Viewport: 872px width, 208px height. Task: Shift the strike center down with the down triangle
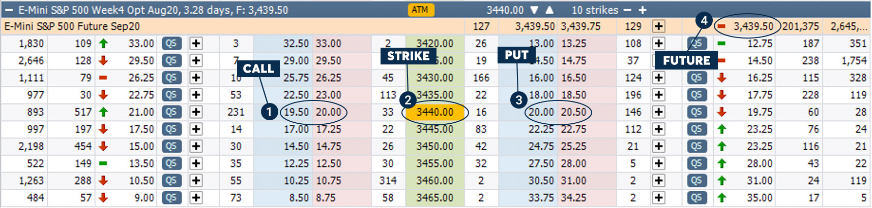point(534,10)
